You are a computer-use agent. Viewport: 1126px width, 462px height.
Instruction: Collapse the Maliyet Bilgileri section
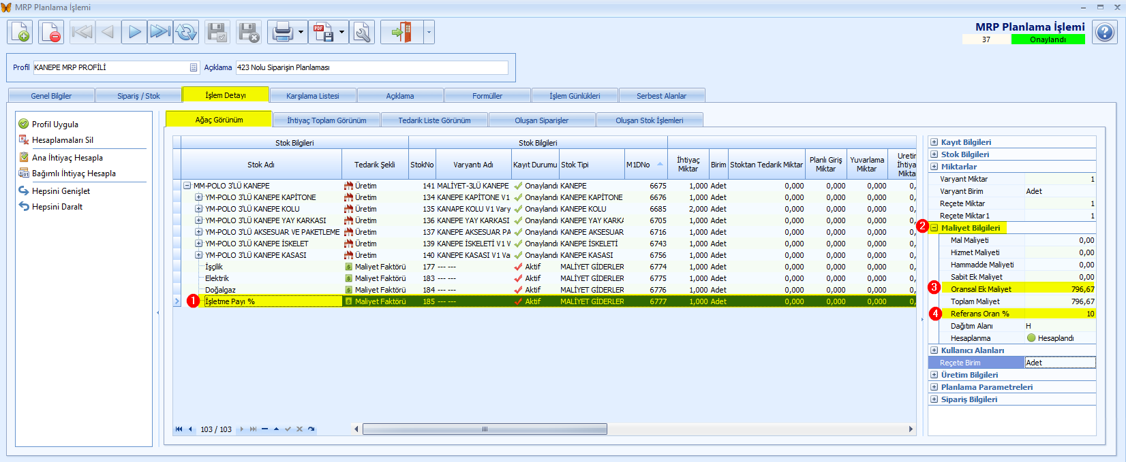[934, 228]
